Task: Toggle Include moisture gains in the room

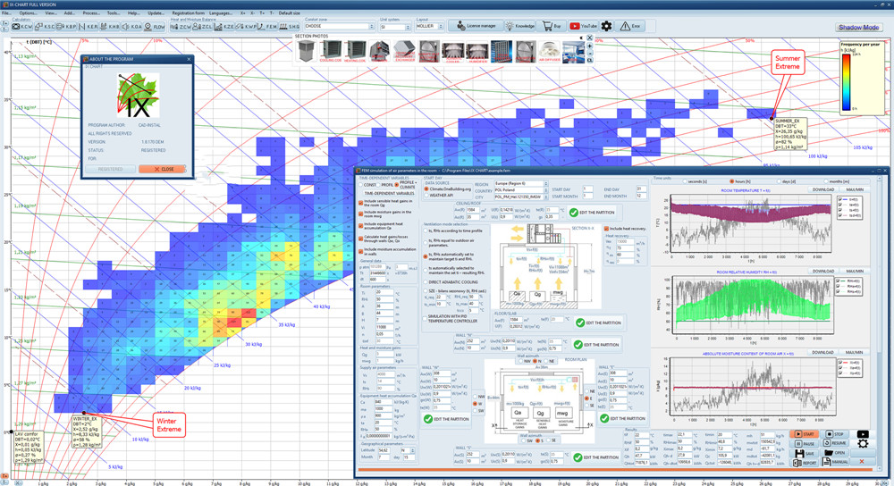Action: pos(361,214)
